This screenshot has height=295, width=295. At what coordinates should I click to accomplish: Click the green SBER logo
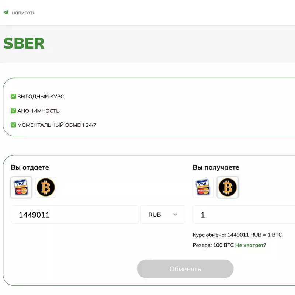tap(24, 44)
